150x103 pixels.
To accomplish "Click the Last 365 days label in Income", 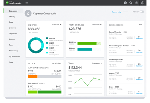I will click(56, 63).
